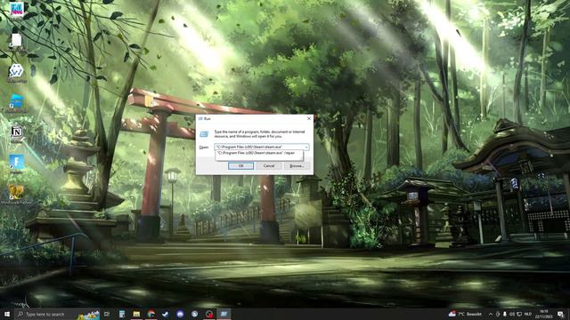570x320 pixels.
Task: Click OK in the Run dialog
Action: tap(240, 166)
